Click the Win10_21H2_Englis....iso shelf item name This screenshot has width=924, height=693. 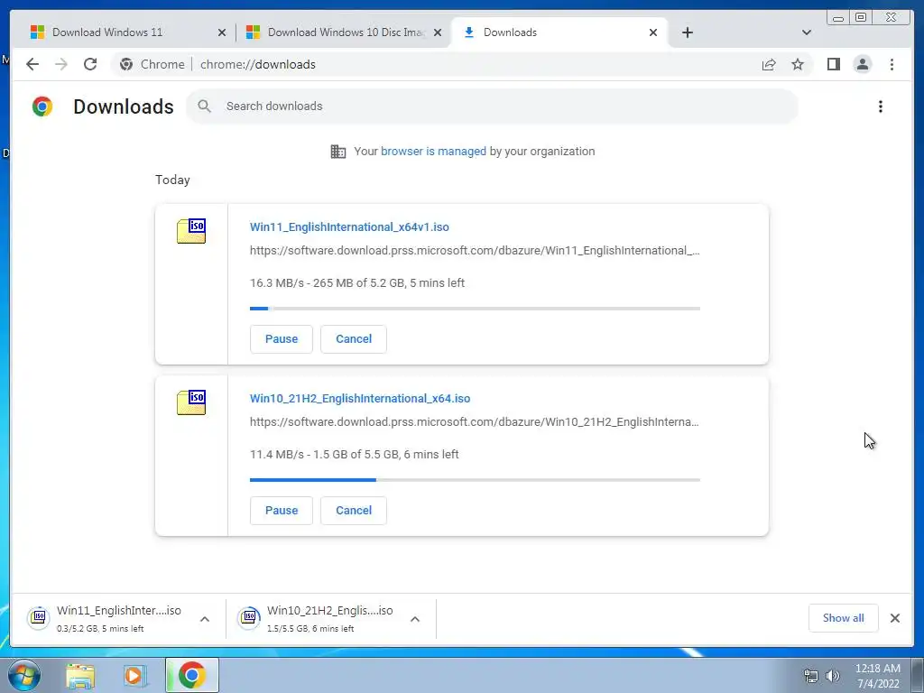[x=329, y=611]
